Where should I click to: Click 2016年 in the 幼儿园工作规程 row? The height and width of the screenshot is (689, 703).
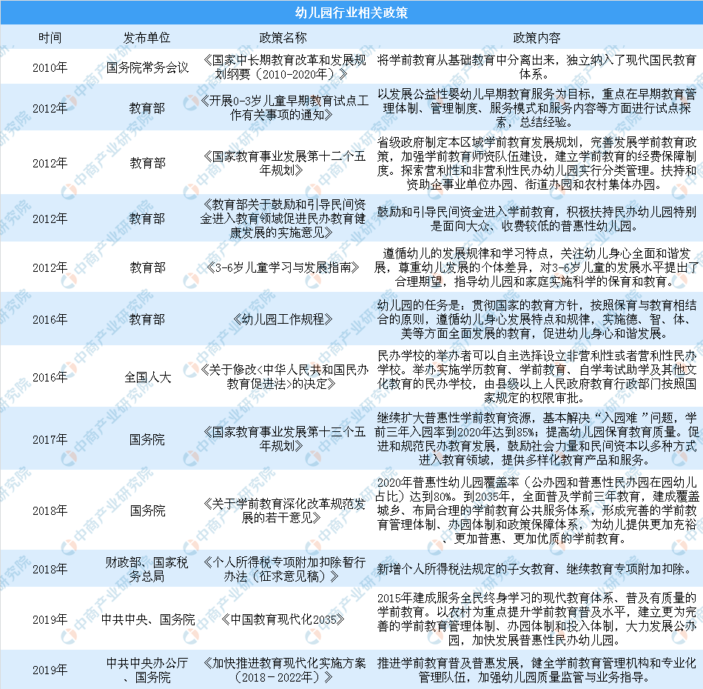point(50,319)
